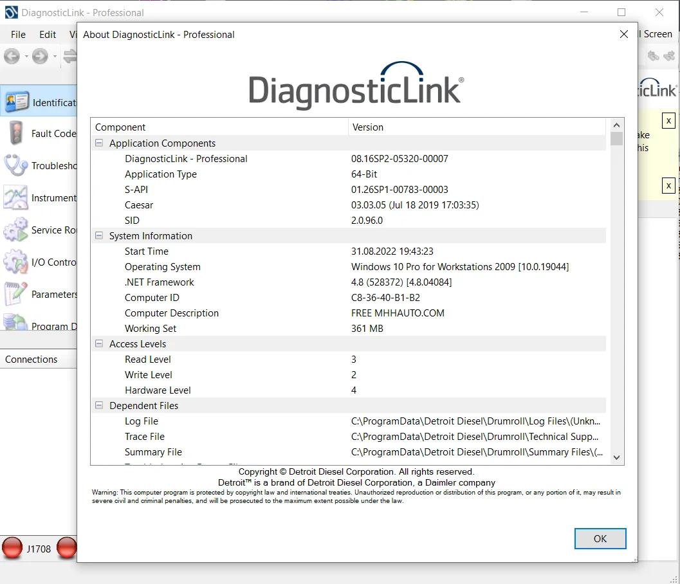Open the File menu
This screenshot has width=680, height=584.
[18, 35]
